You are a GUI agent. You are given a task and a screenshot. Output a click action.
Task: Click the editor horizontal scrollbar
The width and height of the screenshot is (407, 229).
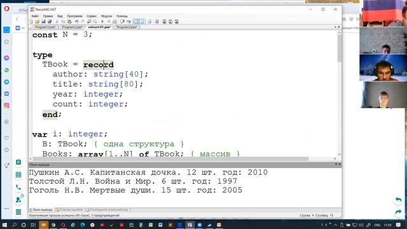point(170,158)
